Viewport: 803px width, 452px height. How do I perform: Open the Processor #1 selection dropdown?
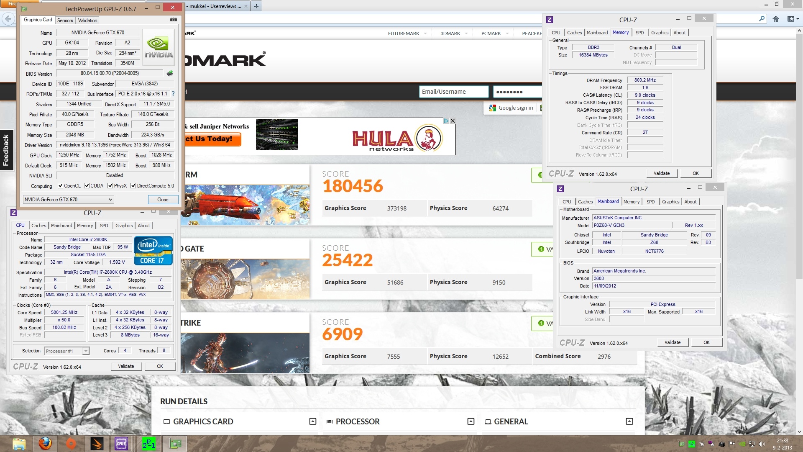67,351
